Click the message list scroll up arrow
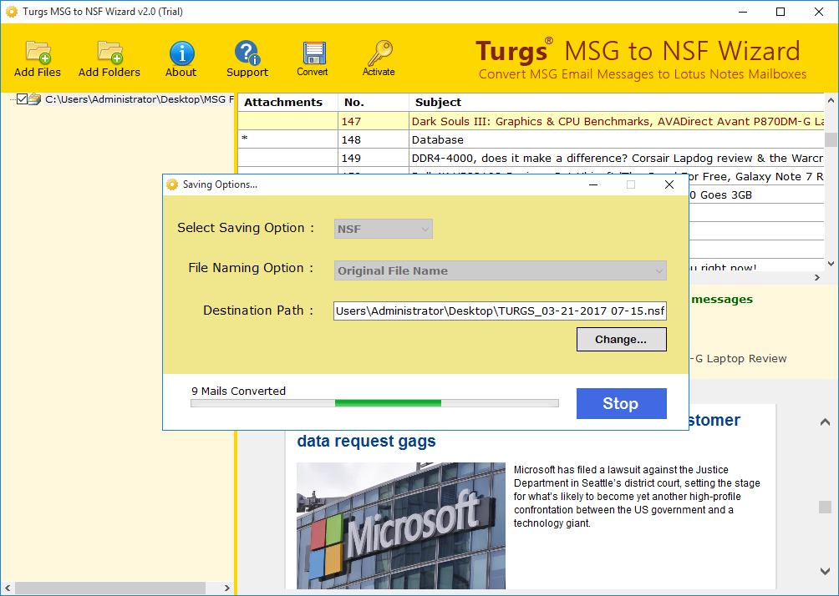The image size is (839, 596). 831,100
